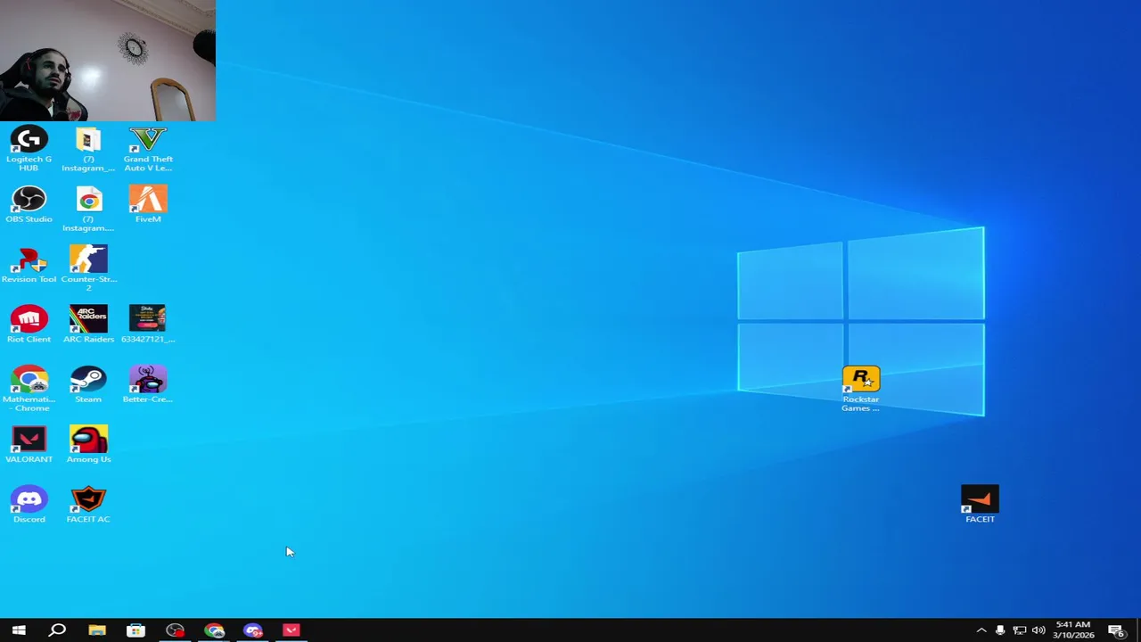Click the Show desktop sliver button
This screenshot has height=642, width=1141.
coord(1138,630)
